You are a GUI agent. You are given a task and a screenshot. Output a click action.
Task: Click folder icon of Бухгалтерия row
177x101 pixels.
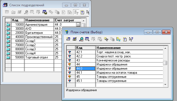pyautogui.click(x=8, y=33)
